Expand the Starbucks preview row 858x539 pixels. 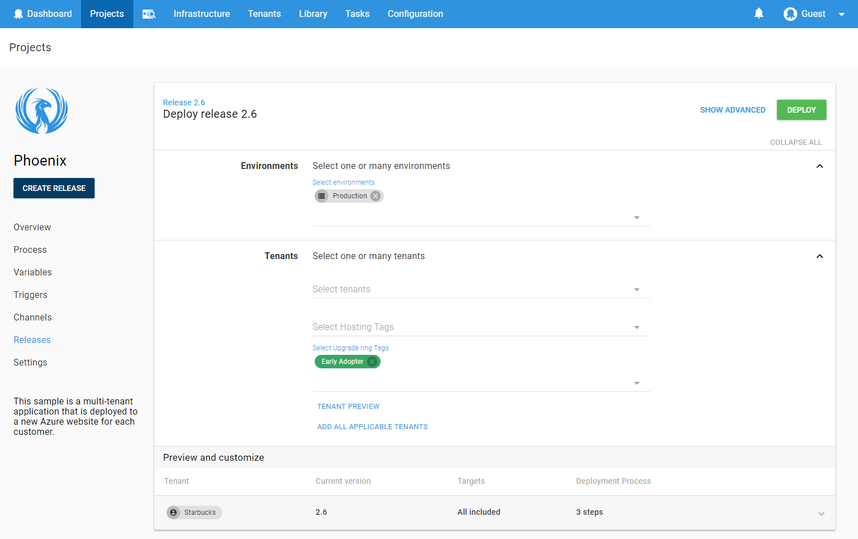pyautogui.click(x=821, y=513)
